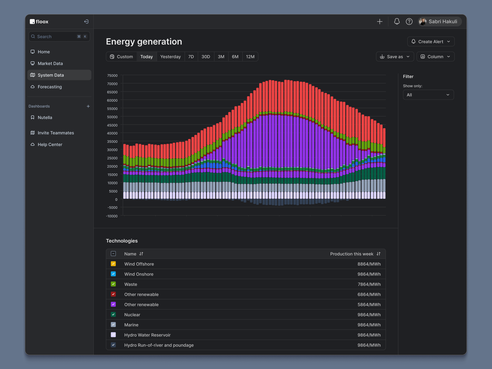Uncheck Hydro Water Reservoir checkbox

click(x=113, y=335)
